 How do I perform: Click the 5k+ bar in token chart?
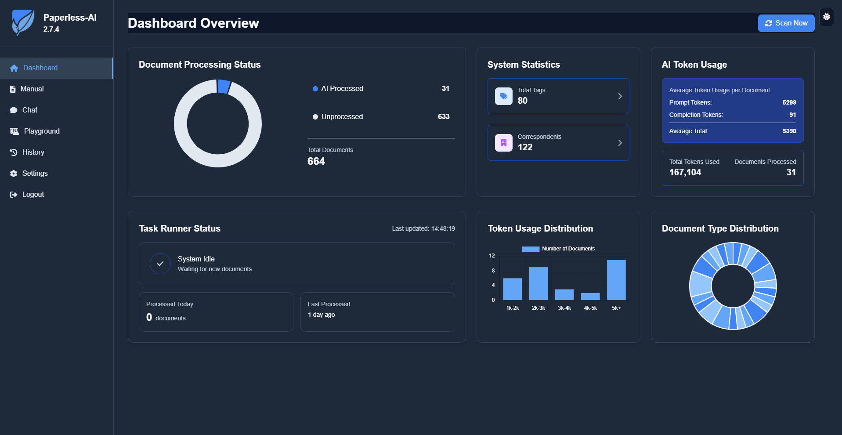point(616,280)
